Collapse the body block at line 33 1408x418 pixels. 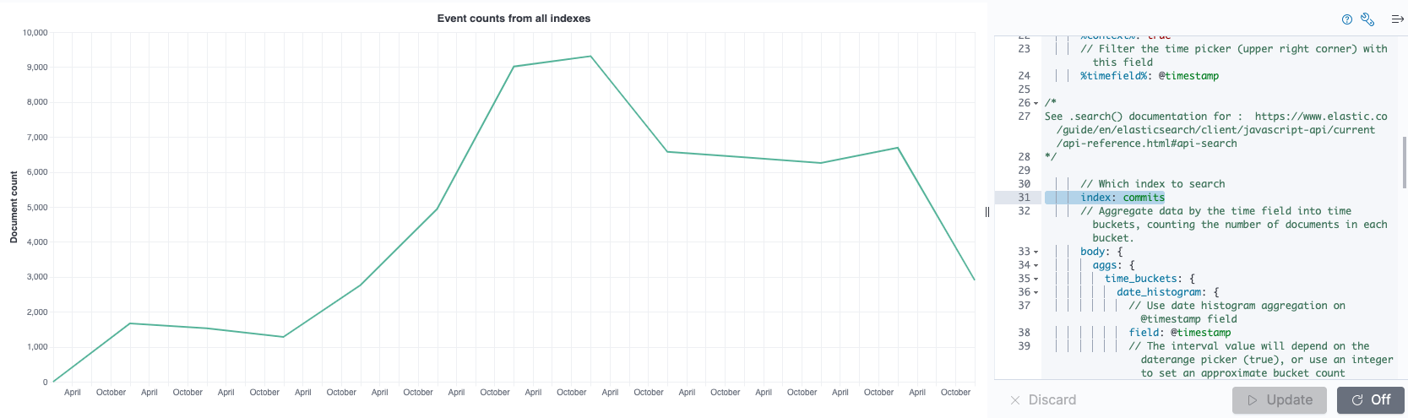coord(1036,252)
